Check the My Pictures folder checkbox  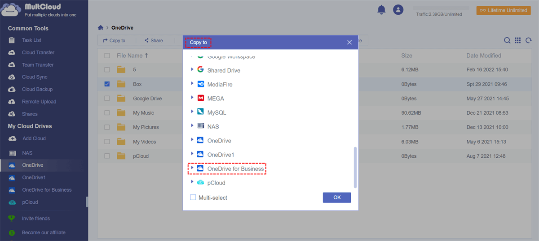point(107,127)
